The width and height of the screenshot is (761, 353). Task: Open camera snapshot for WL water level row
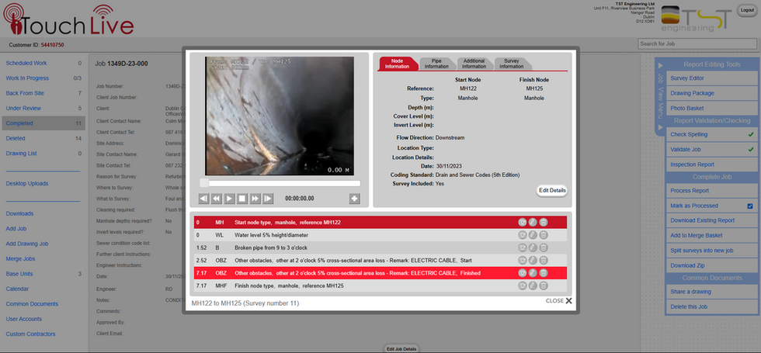pos(523,235)
